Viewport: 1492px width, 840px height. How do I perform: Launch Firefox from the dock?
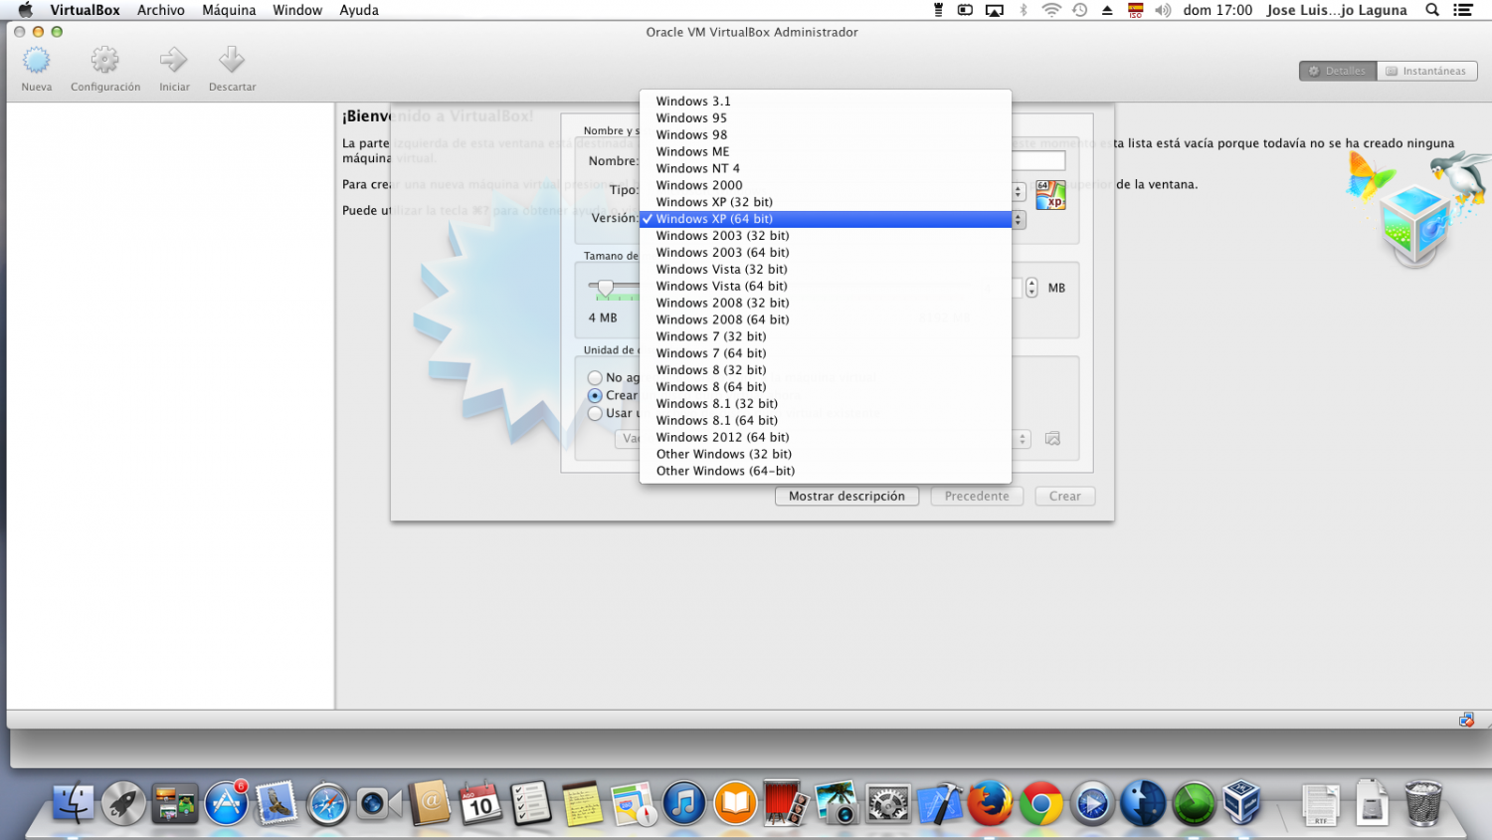click(x=990, y=803)
